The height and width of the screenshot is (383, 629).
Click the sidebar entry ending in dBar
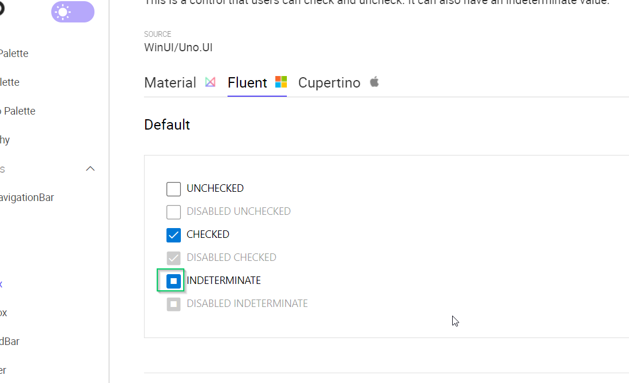(x=10, y=341)
